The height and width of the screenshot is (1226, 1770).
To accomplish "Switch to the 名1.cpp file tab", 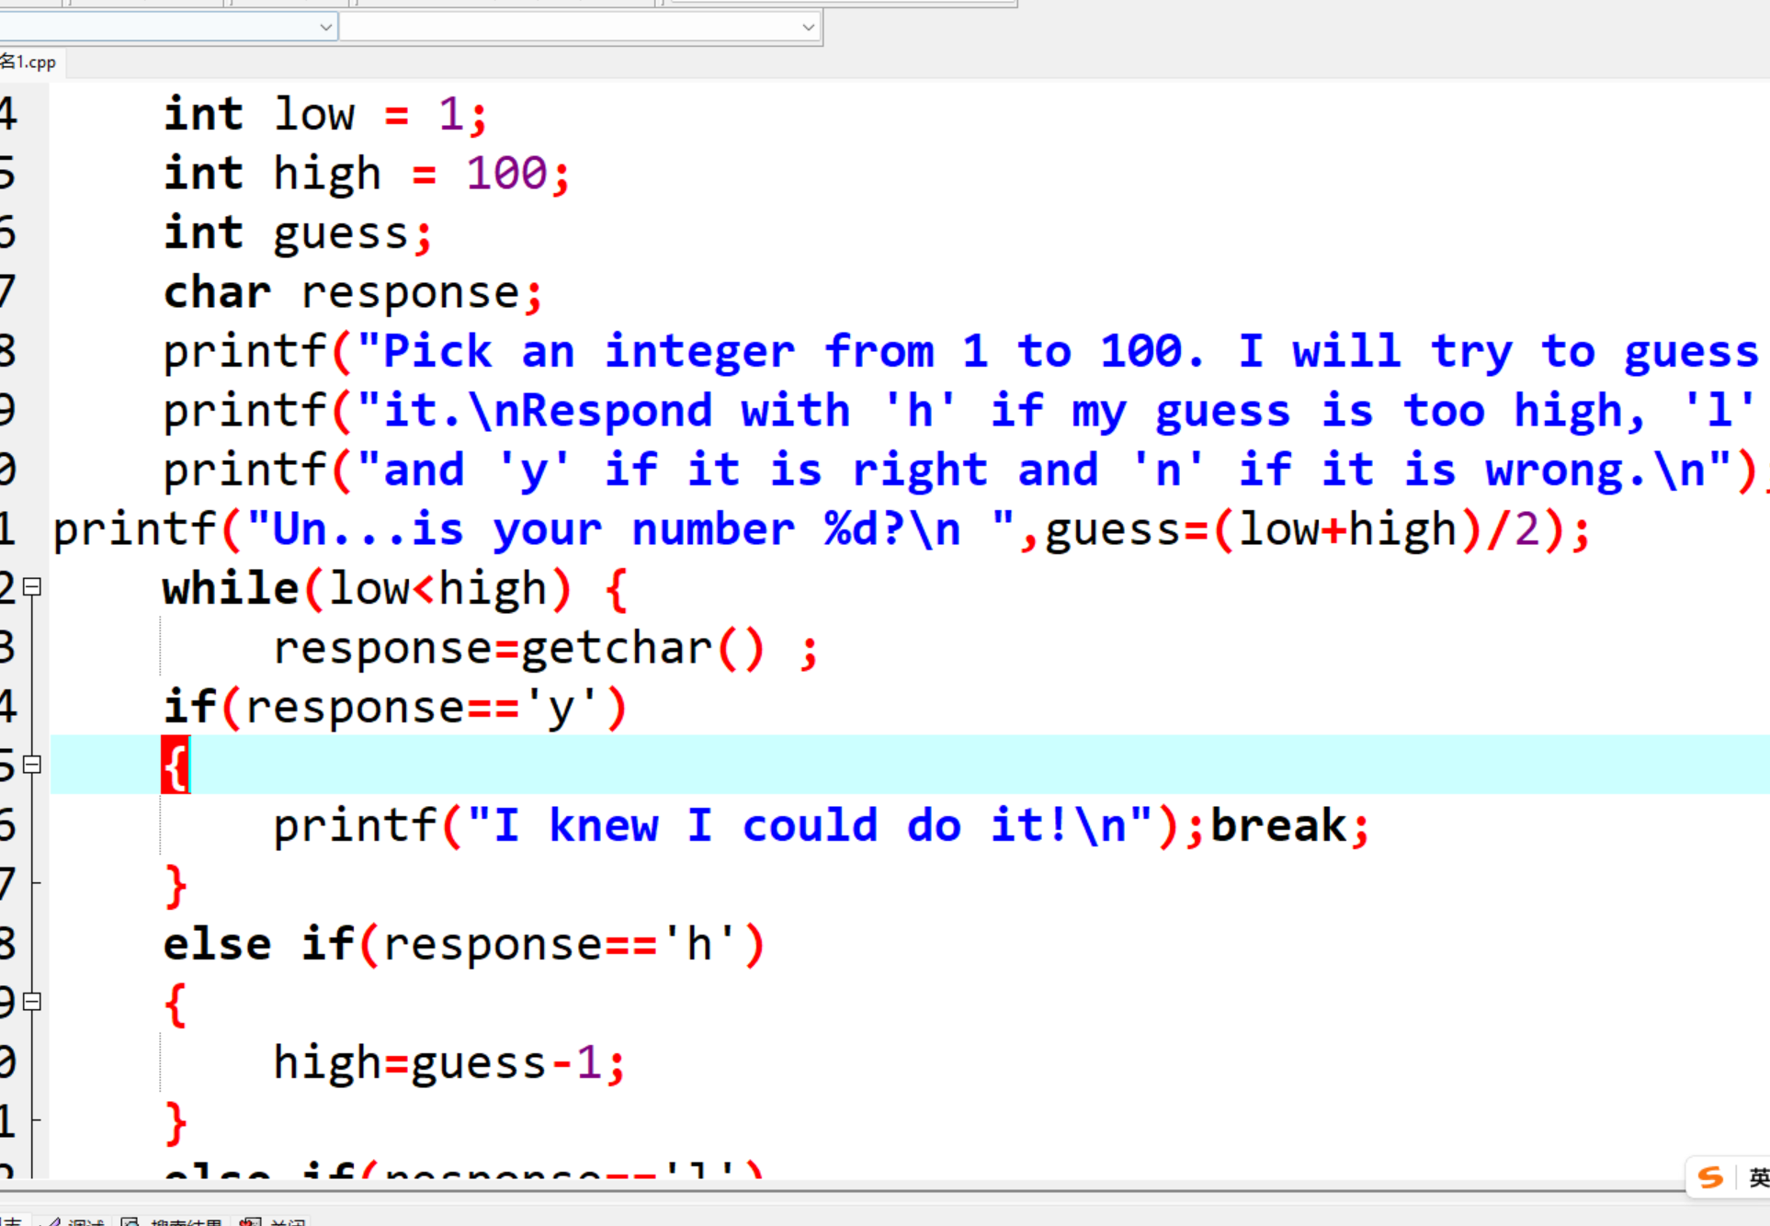I will click(x=28, y=62).
